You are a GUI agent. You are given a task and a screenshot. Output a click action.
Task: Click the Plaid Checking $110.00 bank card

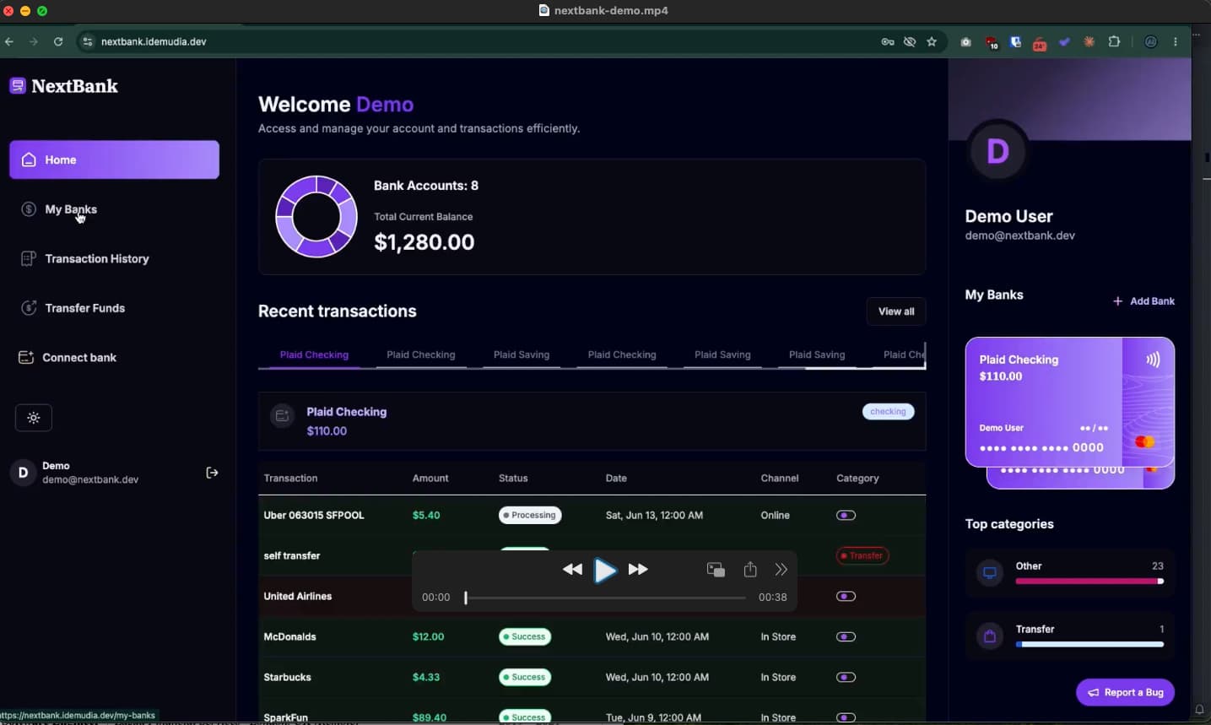pos(1070,402)
